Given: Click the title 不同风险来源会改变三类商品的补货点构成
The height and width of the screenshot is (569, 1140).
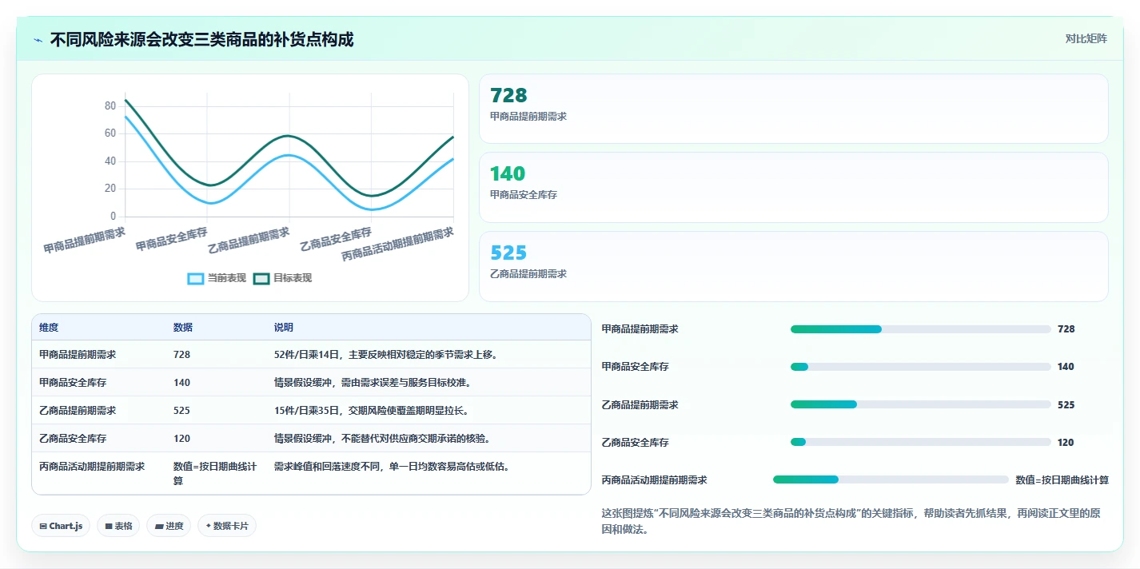Looking at the screenshot, I should (x=202, y=39).
